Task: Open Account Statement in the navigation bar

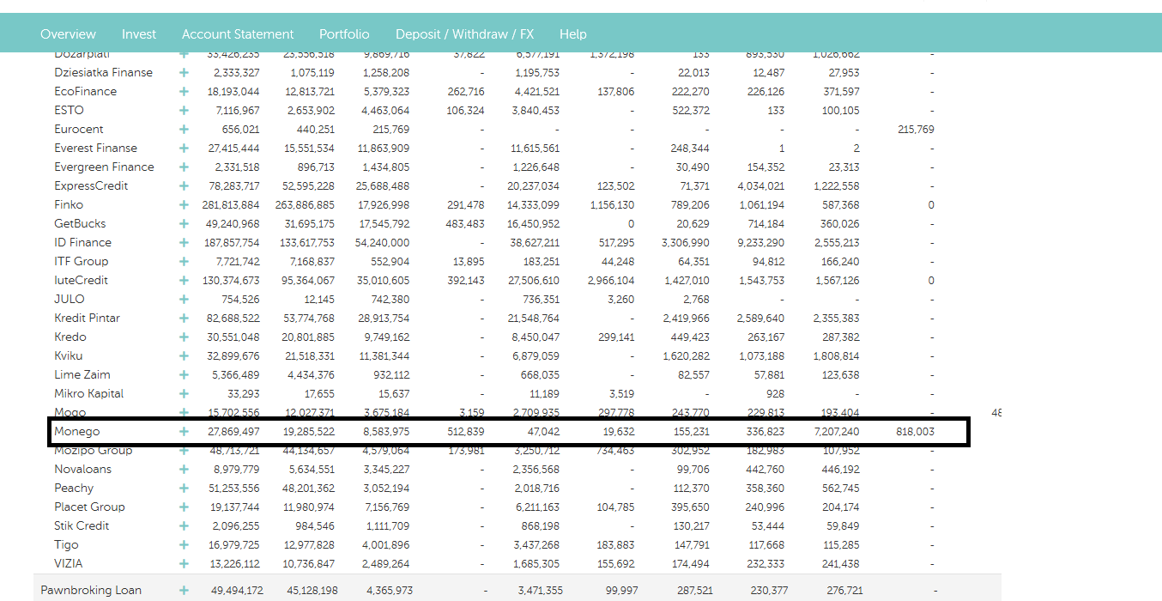Action: coord(238,34)
